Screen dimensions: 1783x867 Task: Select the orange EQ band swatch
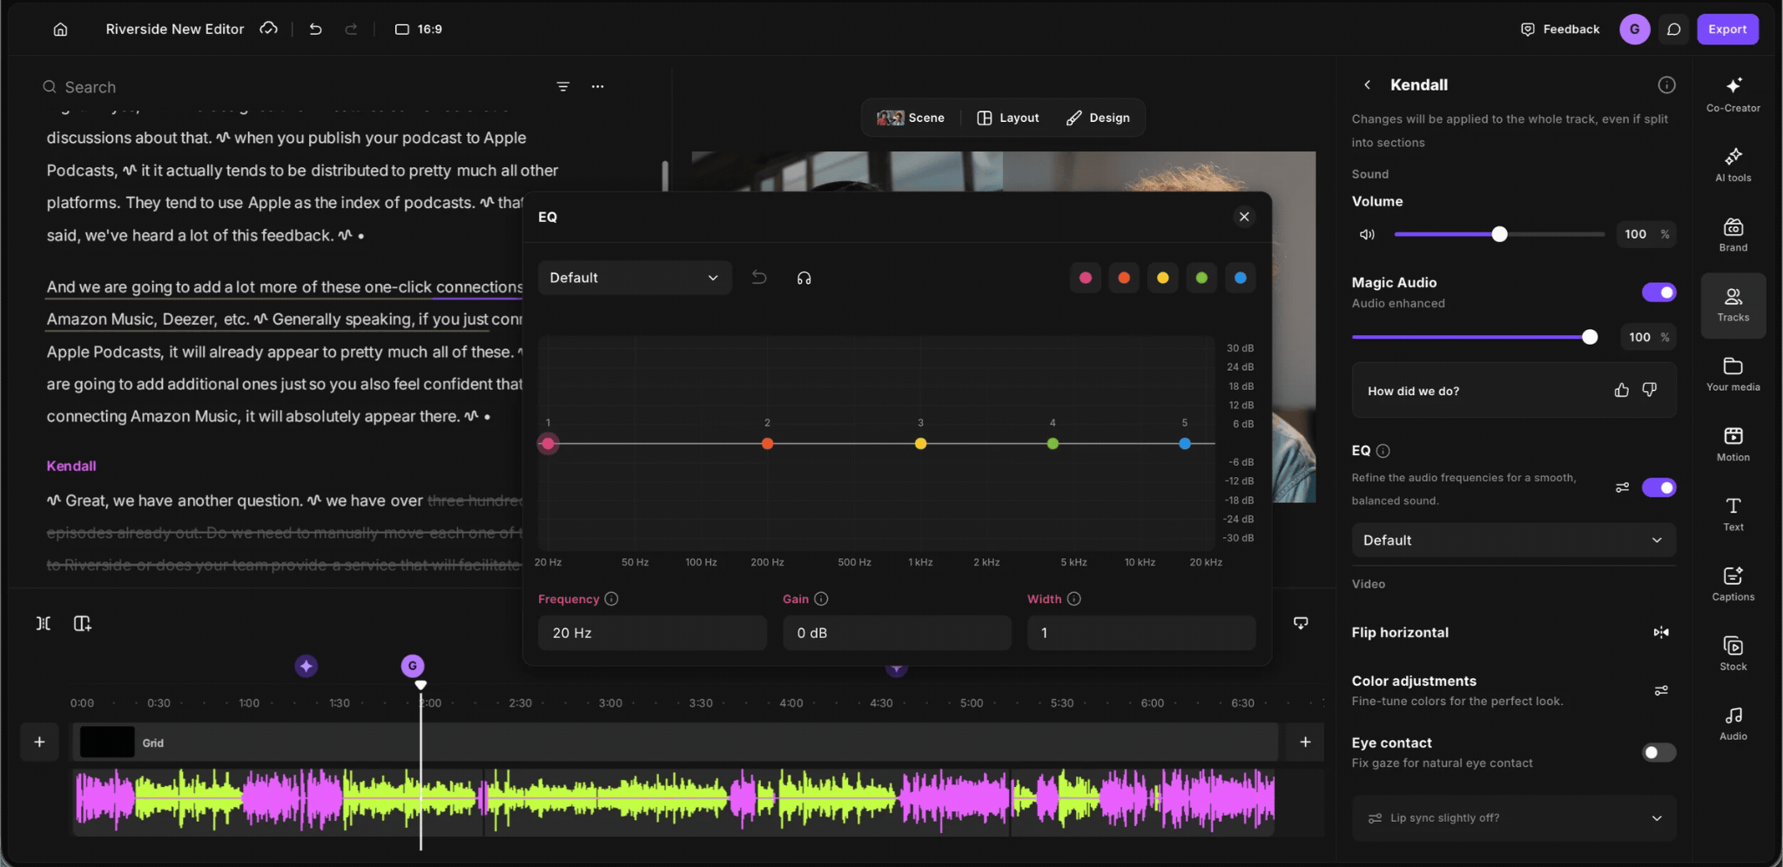(1124, 278)
